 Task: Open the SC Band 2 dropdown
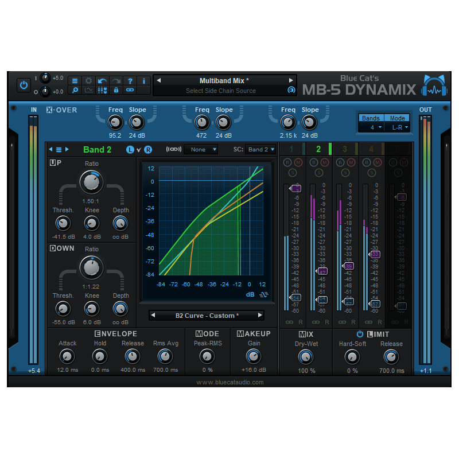click(260, 149)
